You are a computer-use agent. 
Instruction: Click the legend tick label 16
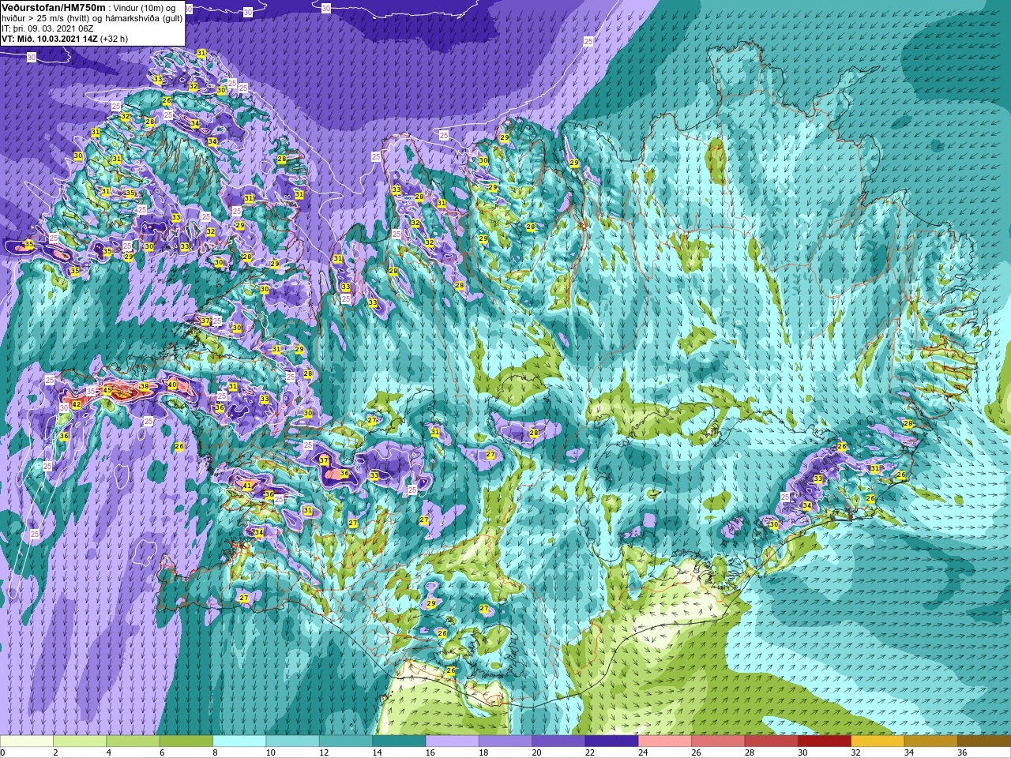point(430,752)
